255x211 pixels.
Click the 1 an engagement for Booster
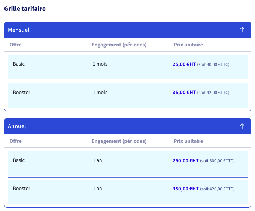(x=97, y=189)
